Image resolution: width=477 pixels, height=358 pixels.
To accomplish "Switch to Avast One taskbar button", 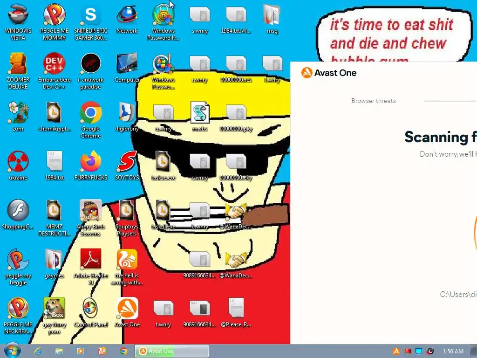I will pos(172,351).
